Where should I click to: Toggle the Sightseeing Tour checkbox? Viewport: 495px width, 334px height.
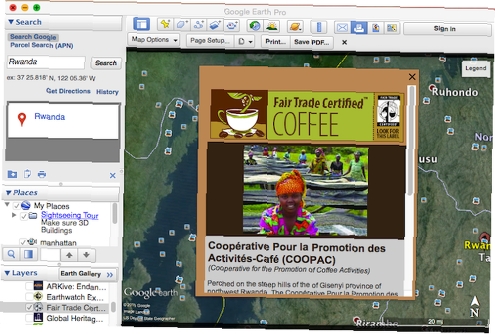(24, 216)
